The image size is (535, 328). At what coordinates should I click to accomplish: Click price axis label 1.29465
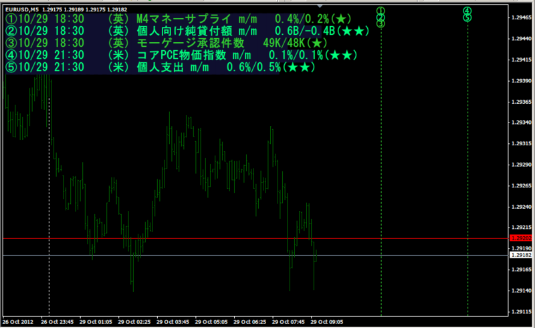(522, 17)
